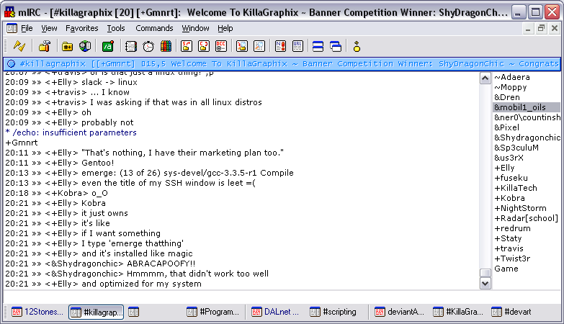Select &ner0\countinsh in the nick list

click(x=527, y=117)
